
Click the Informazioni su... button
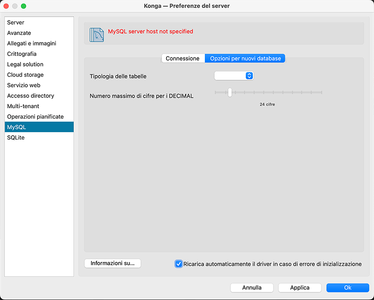(x=112, y=263)
